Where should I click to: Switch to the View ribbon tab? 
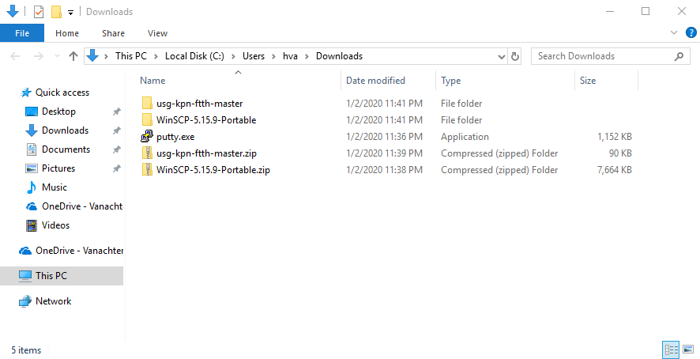(157, 33)
